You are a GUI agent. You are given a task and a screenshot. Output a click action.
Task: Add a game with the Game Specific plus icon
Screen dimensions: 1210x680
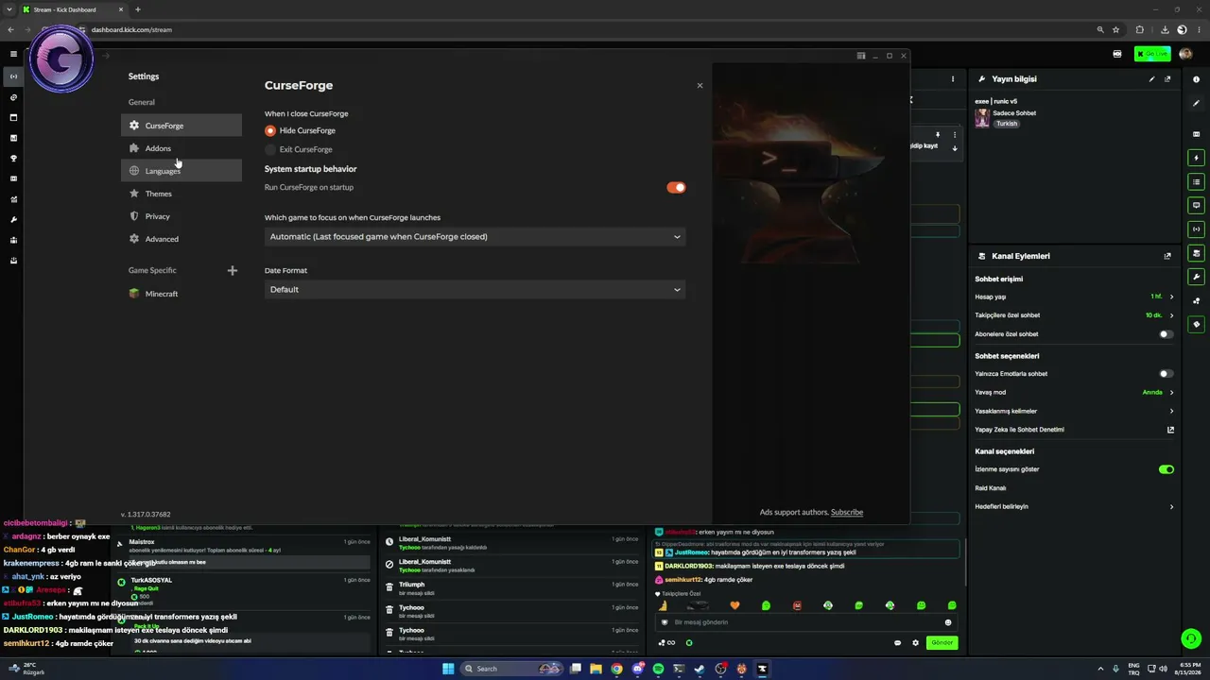point(233,271)
